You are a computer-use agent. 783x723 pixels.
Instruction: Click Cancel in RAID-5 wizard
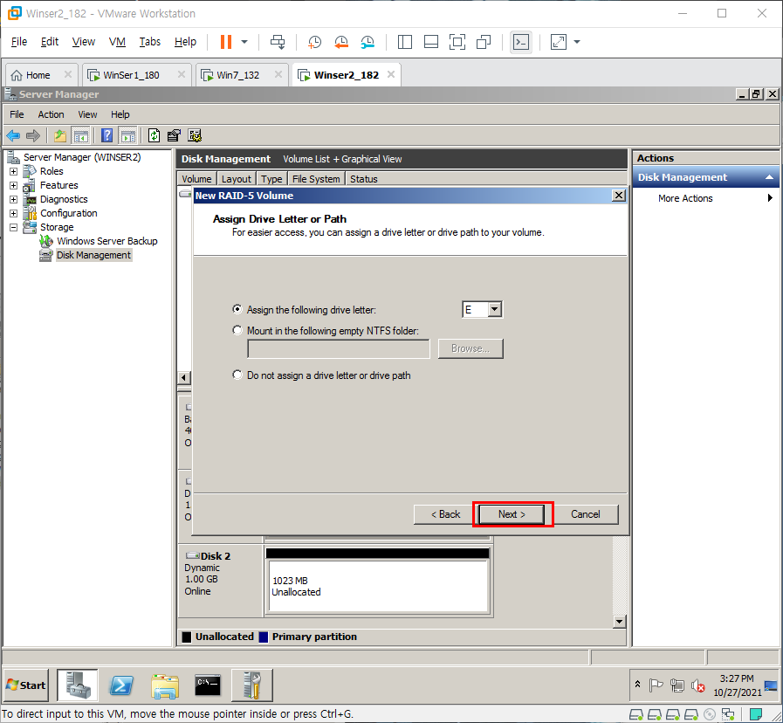[585, 514]
